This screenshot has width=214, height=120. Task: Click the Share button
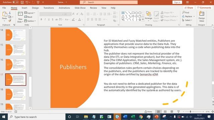point(189,8)
